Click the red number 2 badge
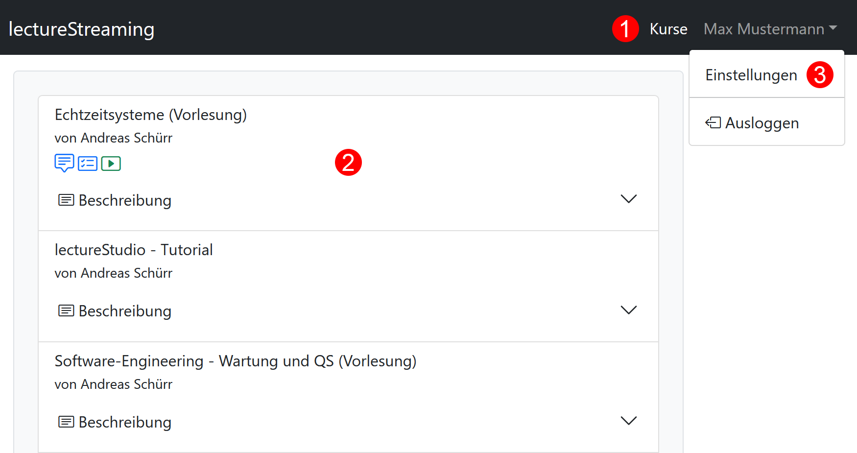 [348, 163]
